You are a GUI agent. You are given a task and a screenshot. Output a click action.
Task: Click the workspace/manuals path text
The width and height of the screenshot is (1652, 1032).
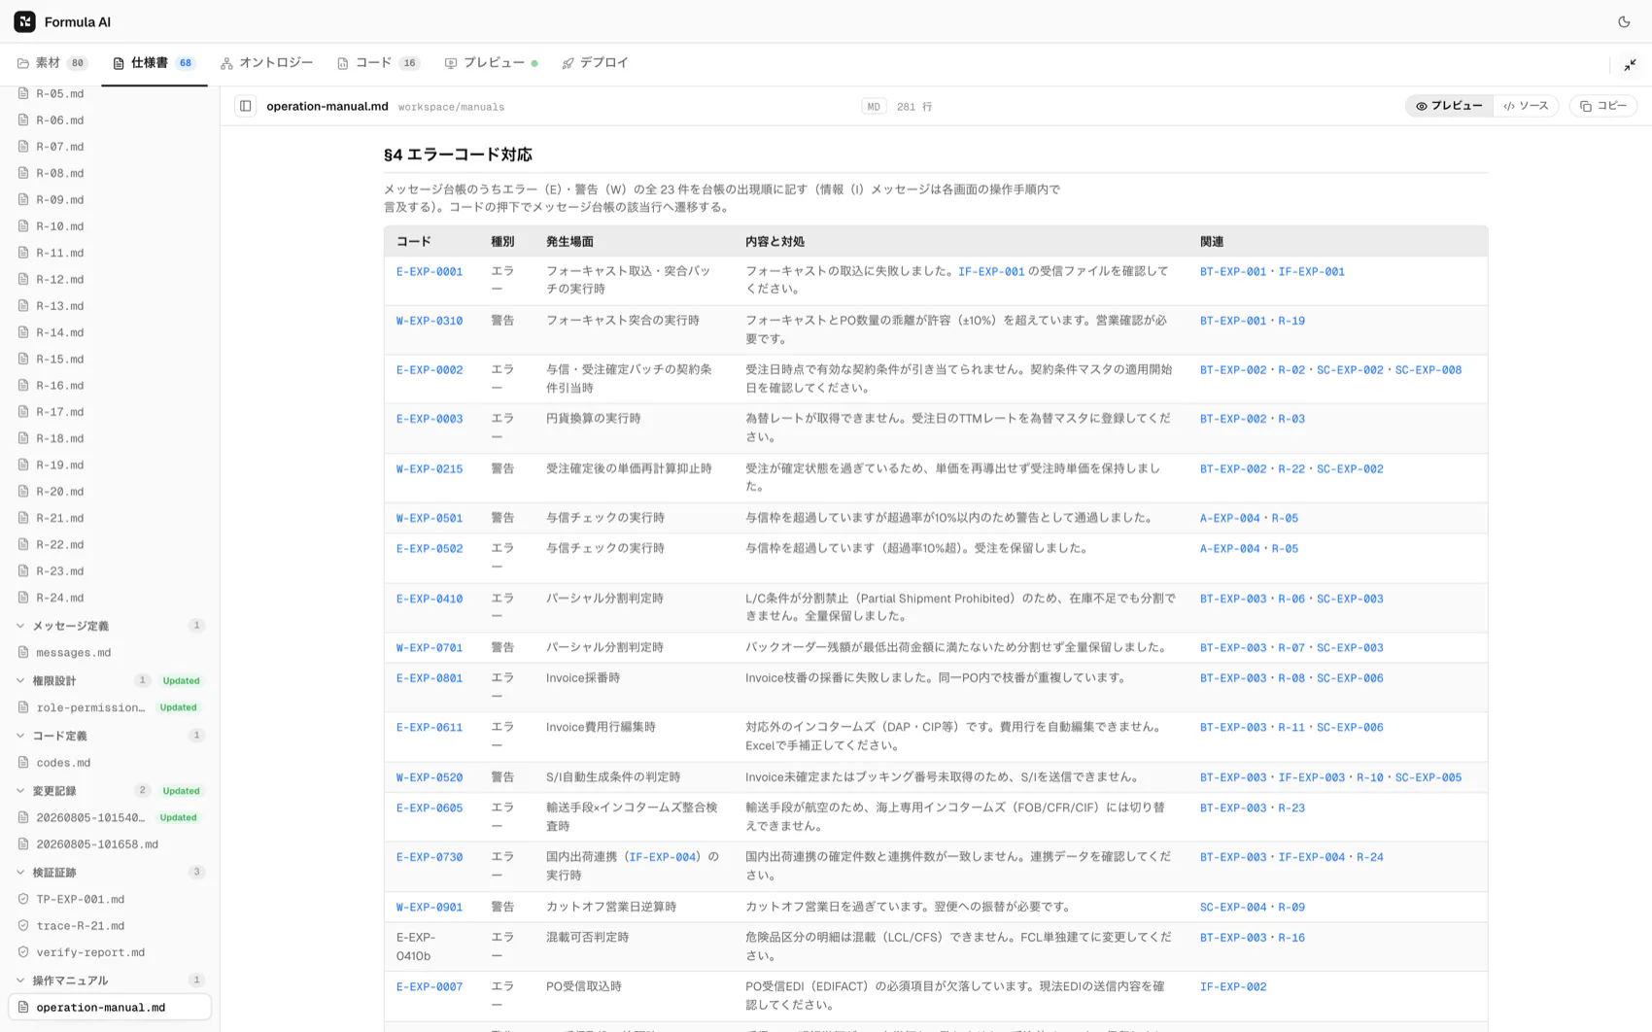coord(451,107)
